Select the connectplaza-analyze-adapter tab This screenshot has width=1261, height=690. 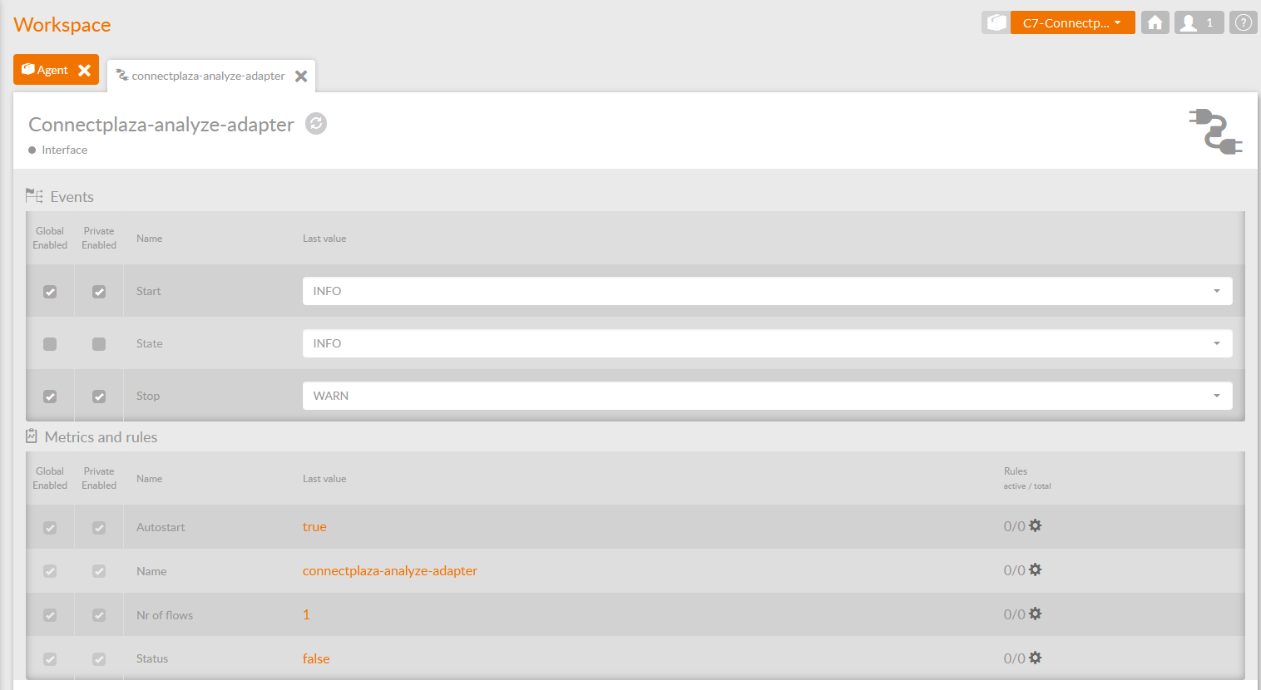(x=207, y=76)
